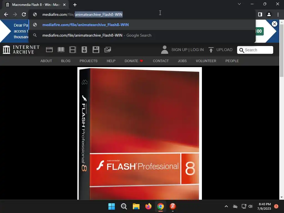
Task: Open the clock showing 8:40 PM
Action: [264, 206]
